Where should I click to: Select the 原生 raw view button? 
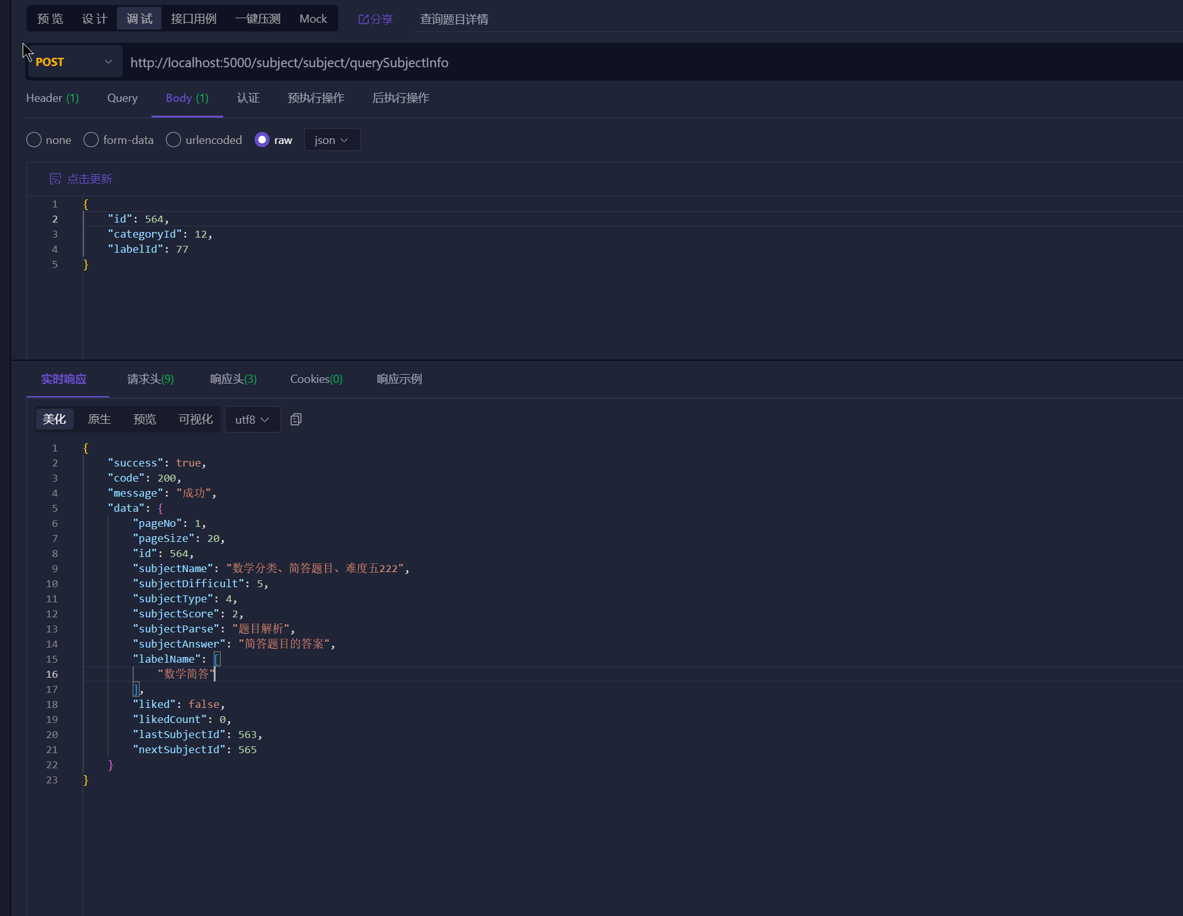click(x=99, y=419)
